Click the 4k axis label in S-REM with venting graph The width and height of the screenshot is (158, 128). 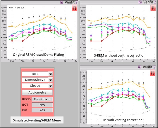coord(133,126)
